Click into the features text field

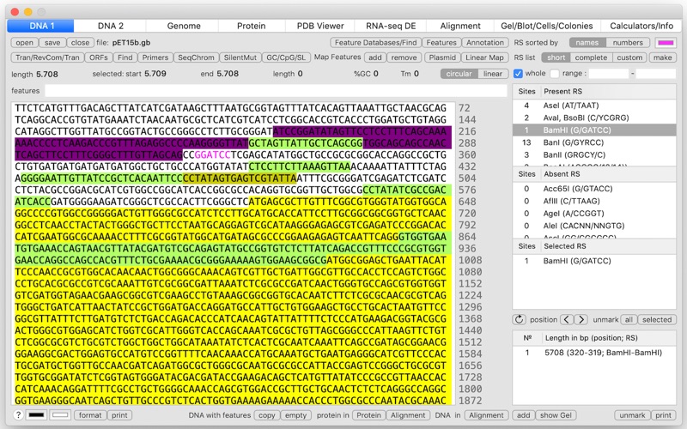(x=276, y=91)
